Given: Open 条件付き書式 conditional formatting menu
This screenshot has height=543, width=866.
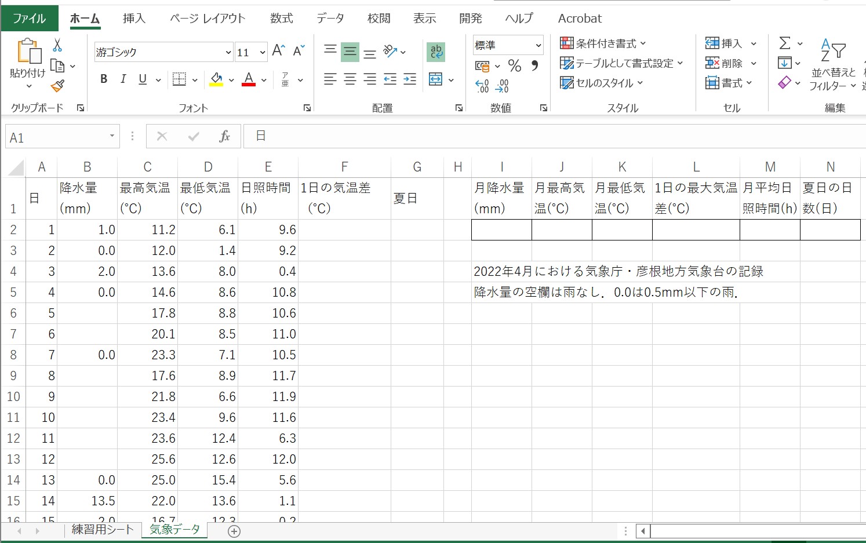Looking at the screenshot, I should (x=603, y=43).
